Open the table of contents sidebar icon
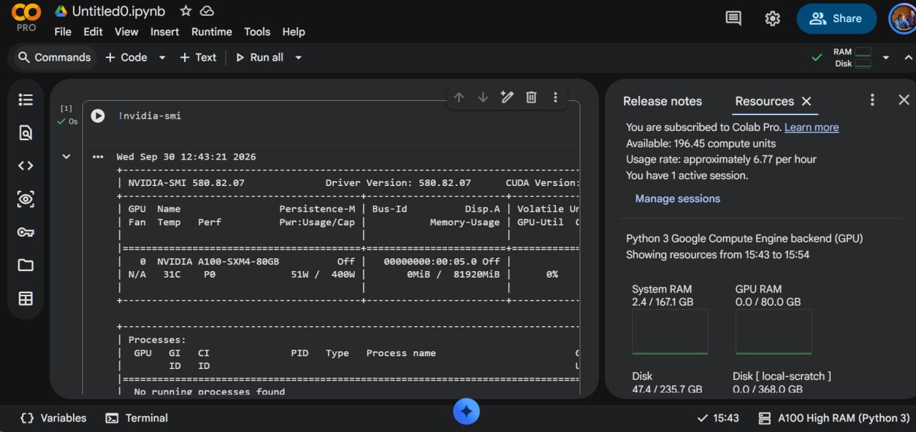Screen dimensions: 916x432 click(x=26, y=99)
